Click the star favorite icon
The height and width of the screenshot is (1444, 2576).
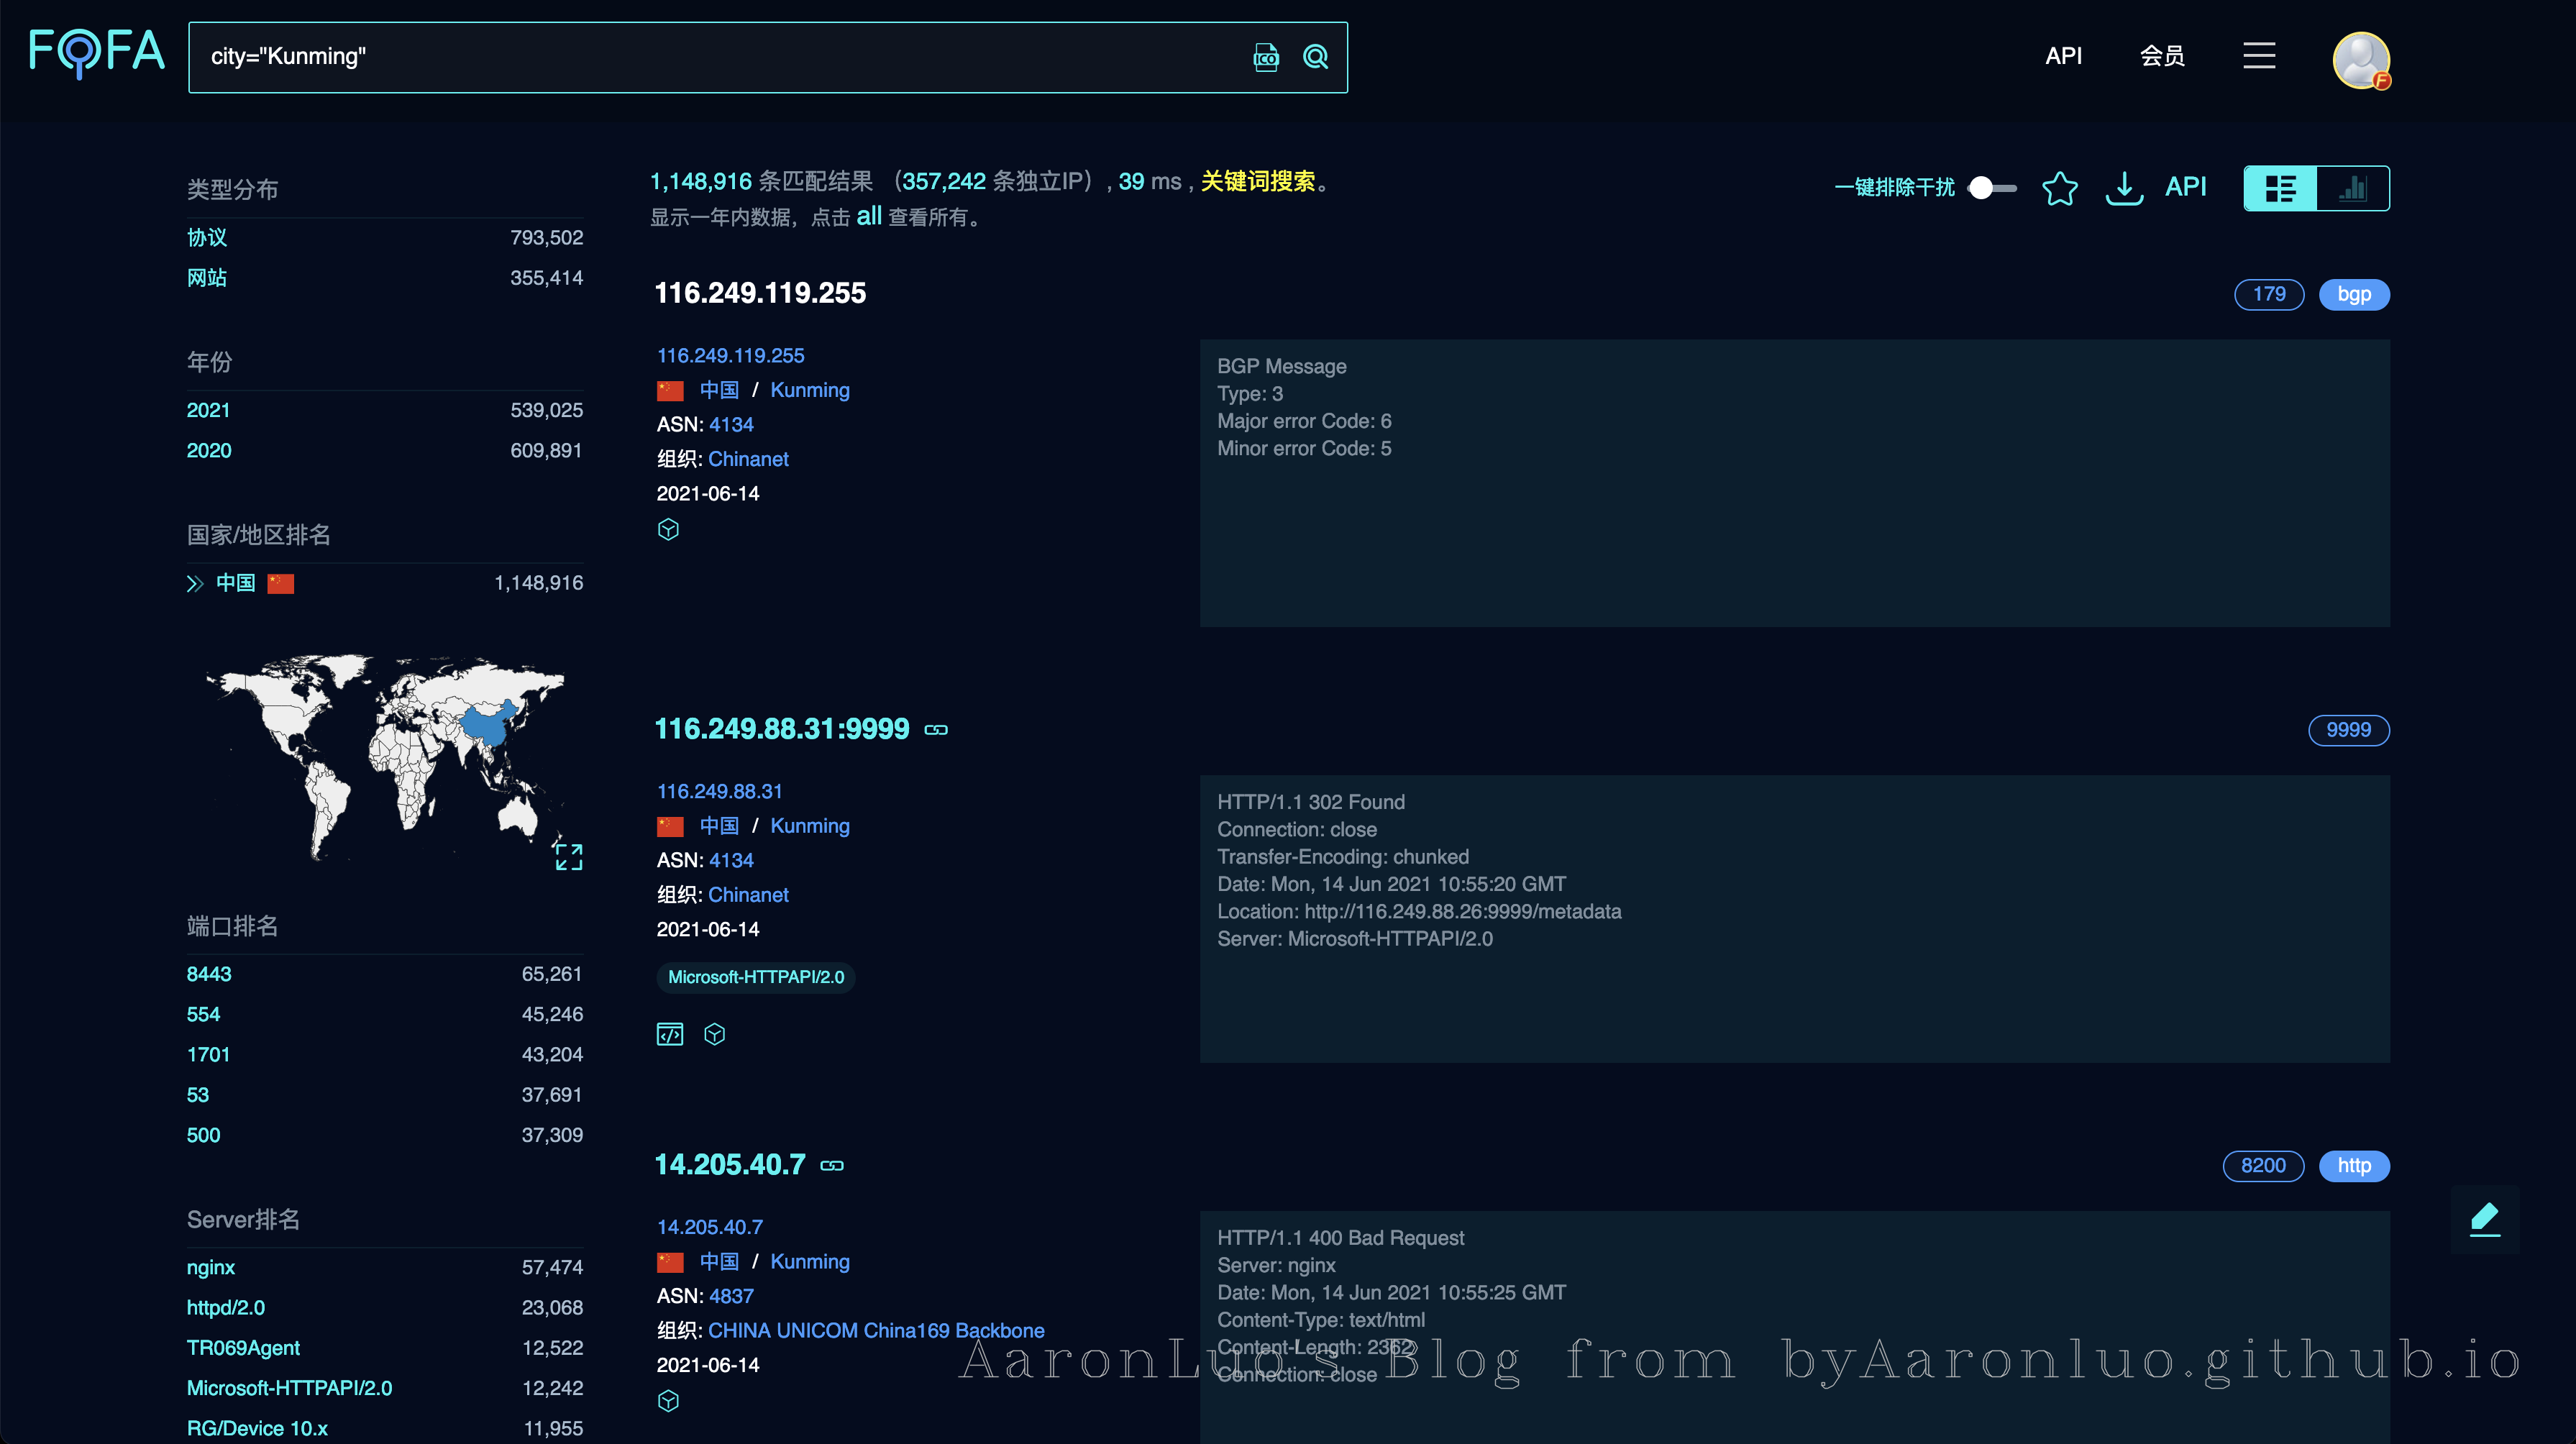pyautogui.click(x=2059, y=188)
